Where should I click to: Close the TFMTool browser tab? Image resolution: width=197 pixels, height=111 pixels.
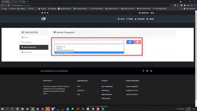point(24,2)
